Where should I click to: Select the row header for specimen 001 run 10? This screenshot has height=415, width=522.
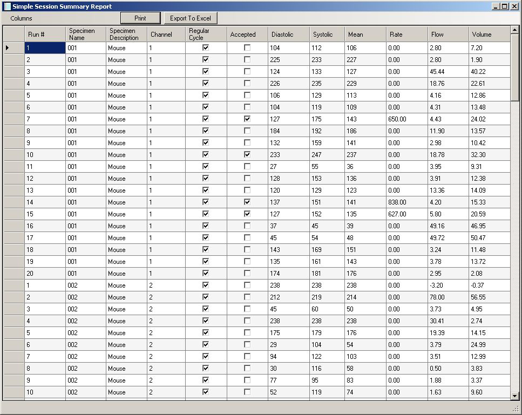[13, 155]
